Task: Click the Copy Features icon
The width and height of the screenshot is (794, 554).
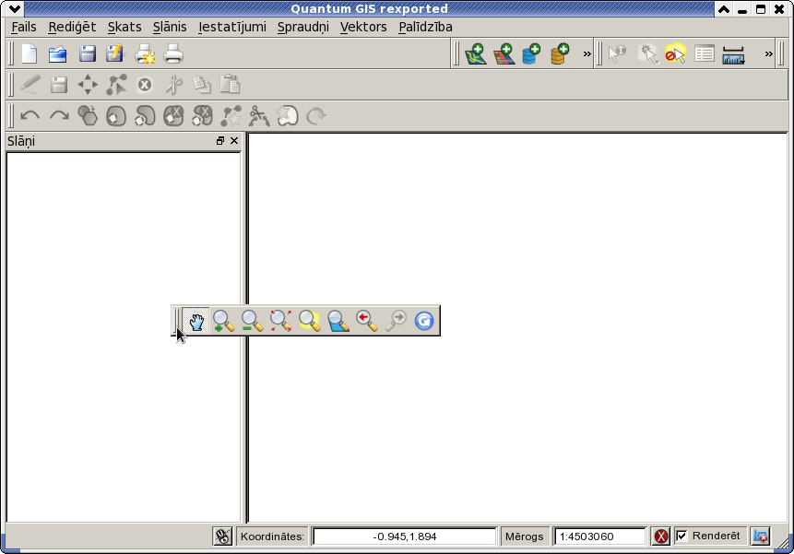Action: click(202, 85)
